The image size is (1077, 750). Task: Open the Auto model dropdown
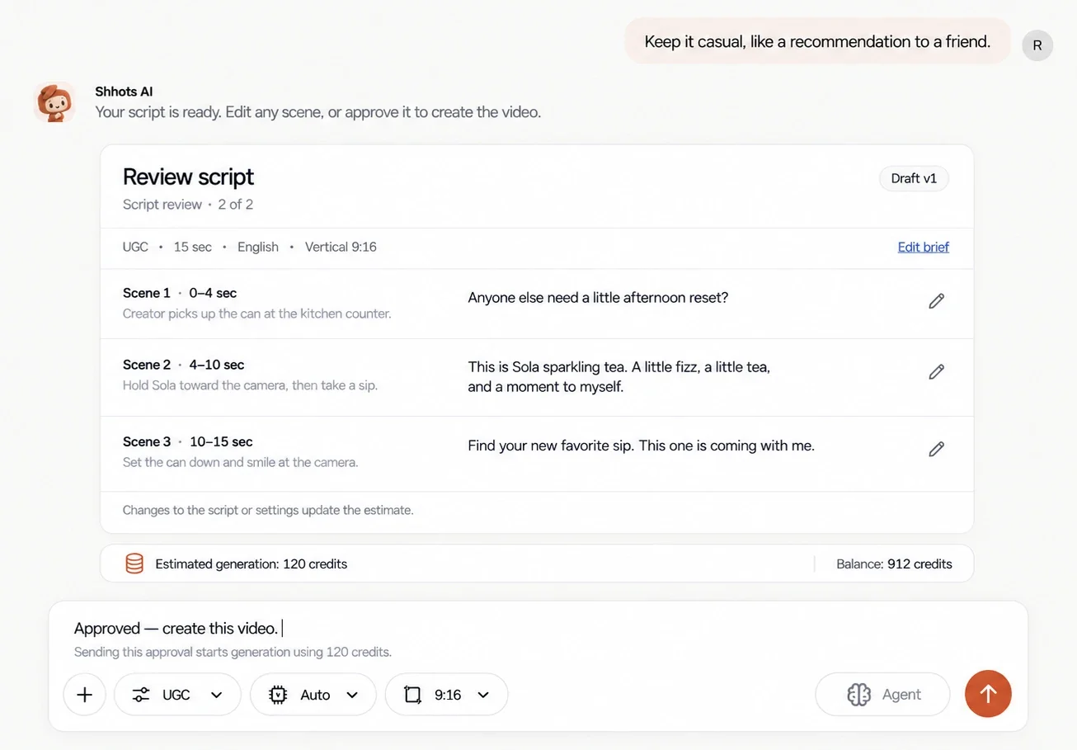point(313,695)
